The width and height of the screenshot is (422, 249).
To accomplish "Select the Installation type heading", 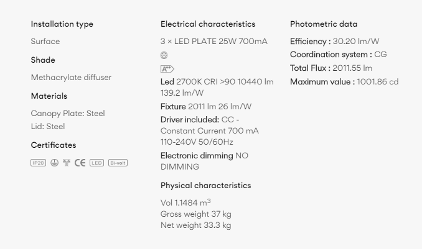I will tap(62, 24).
